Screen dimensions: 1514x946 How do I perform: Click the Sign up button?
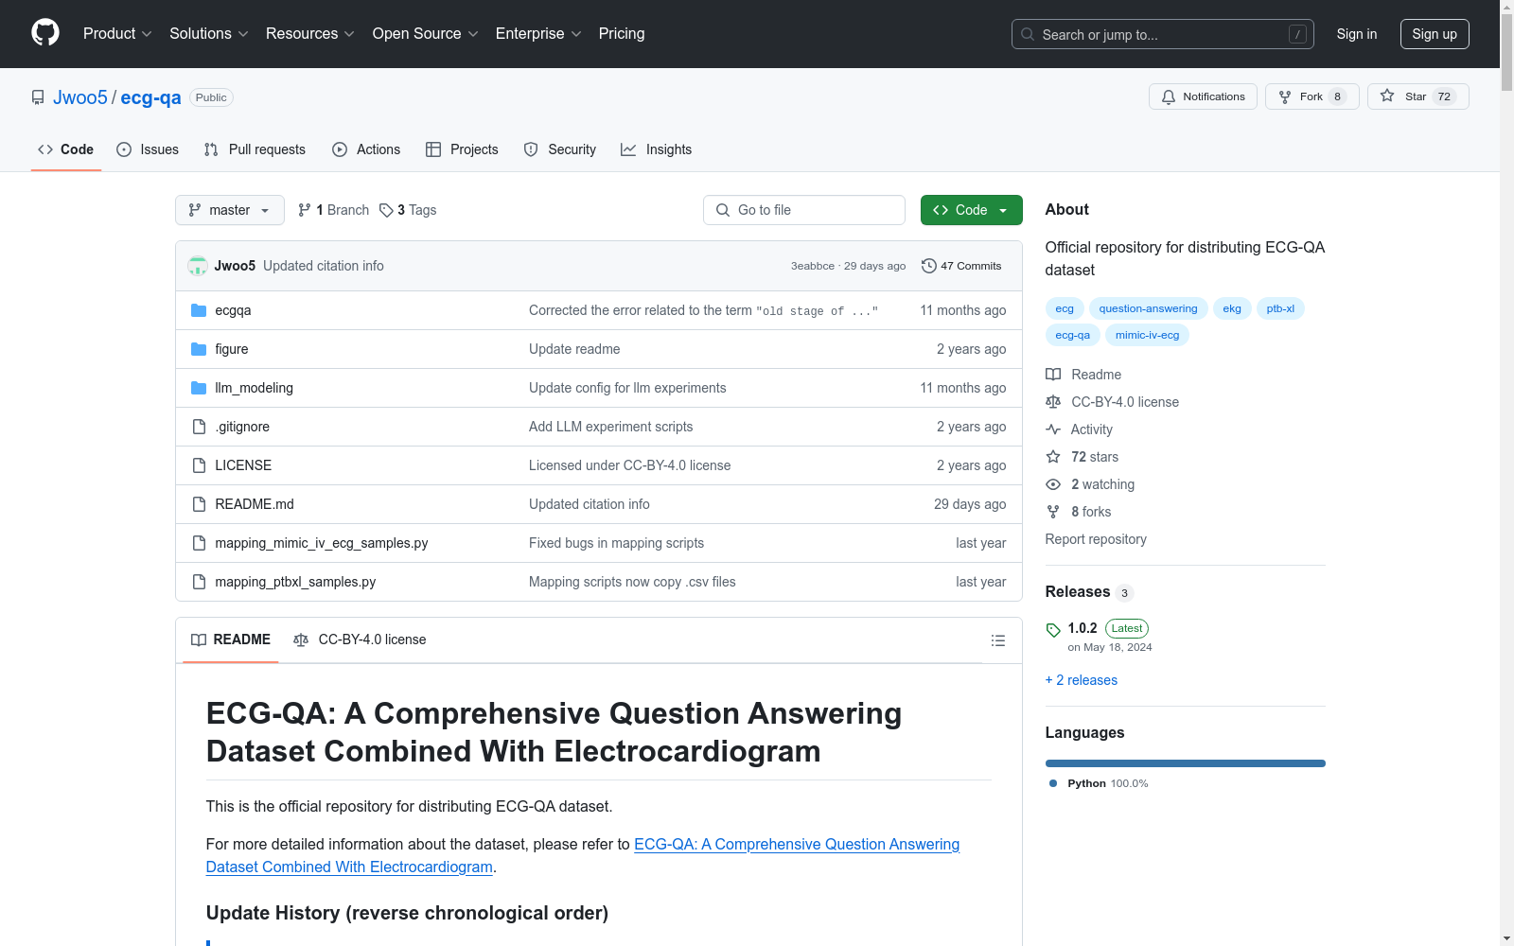tap(1435, 34)
